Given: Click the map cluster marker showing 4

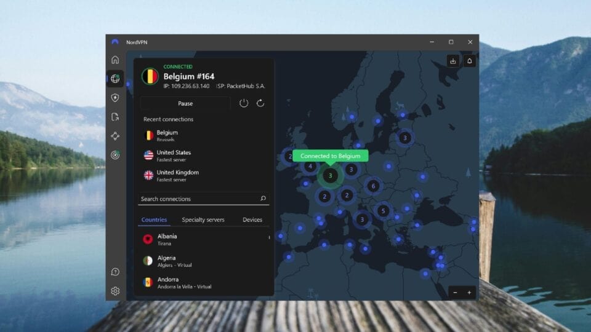Looking at the screenshot, I should (x=310, y=166).
